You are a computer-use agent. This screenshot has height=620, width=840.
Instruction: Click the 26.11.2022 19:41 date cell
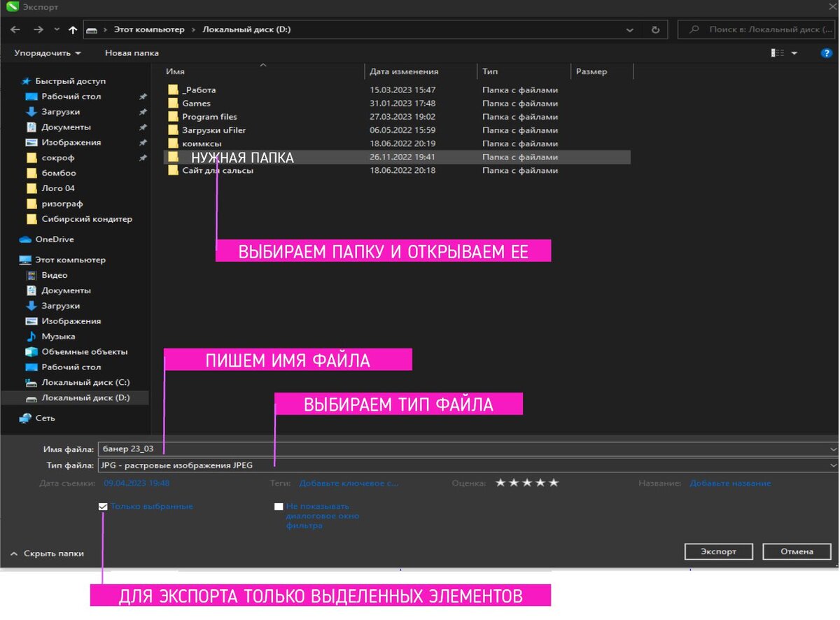tap(402, 157)
